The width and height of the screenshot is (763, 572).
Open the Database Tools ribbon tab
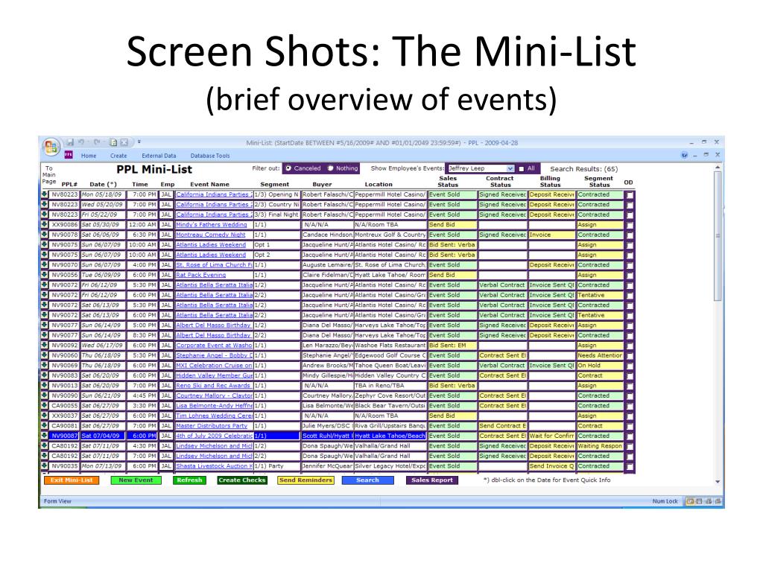click(x=210, y=156)
